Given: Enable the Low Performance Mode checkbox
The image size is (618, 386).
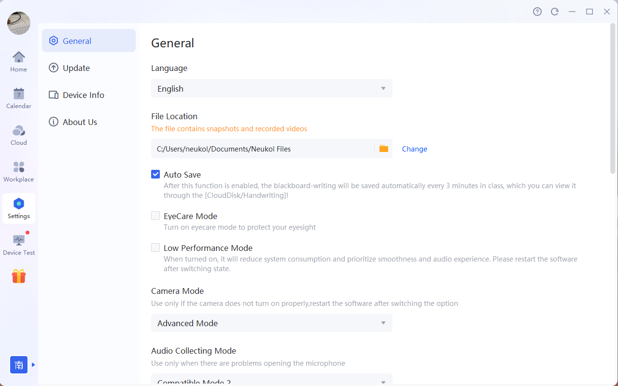Looking at the screenshot, I should click(x=155, y=248).
